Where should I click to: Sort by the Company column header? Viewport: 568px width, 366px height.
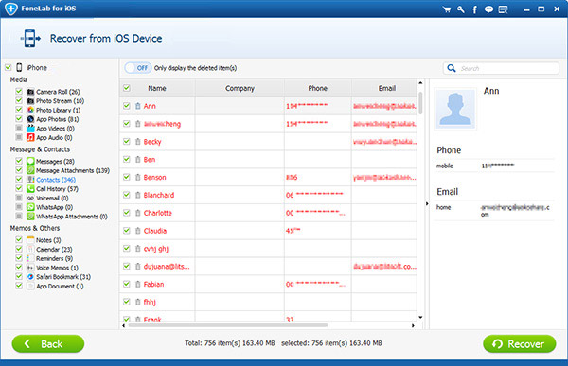(240, 88)
